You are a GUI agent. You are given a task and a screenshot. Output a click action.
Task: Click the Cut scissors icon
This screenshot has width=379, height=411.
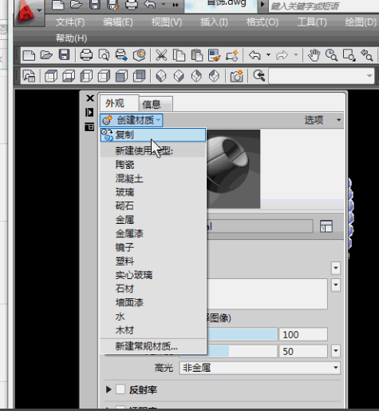pyautogui.click(x=161, y=55)
